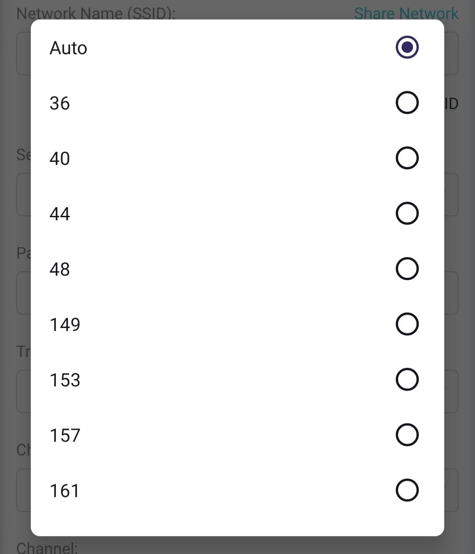Select channel 48 radio button
This screenshot has height=554, width=475.
pos(407,269)
